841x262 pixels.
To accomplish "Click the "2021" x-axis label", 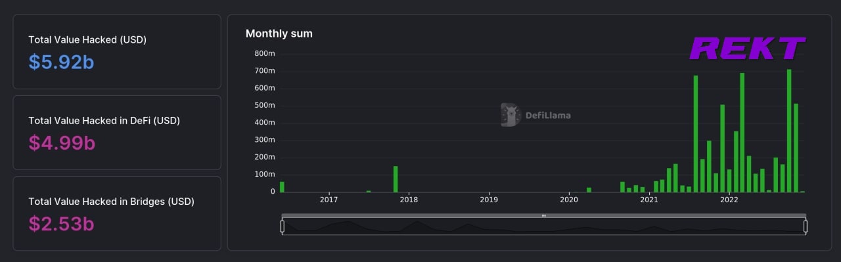I will [649, 200].
